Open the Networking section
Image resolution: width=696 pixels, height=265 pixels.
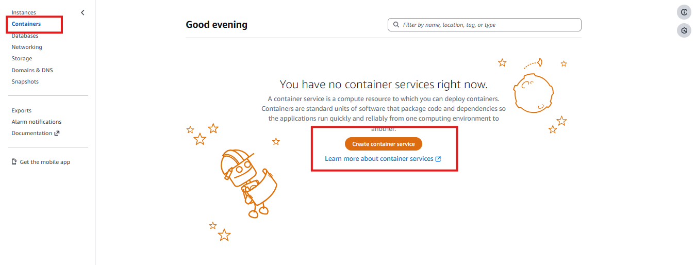[27, 47]
